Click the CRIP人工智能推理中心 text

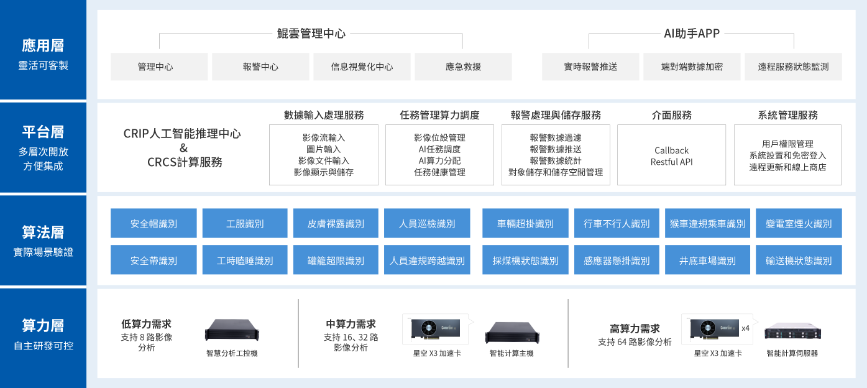pos(182,133)
